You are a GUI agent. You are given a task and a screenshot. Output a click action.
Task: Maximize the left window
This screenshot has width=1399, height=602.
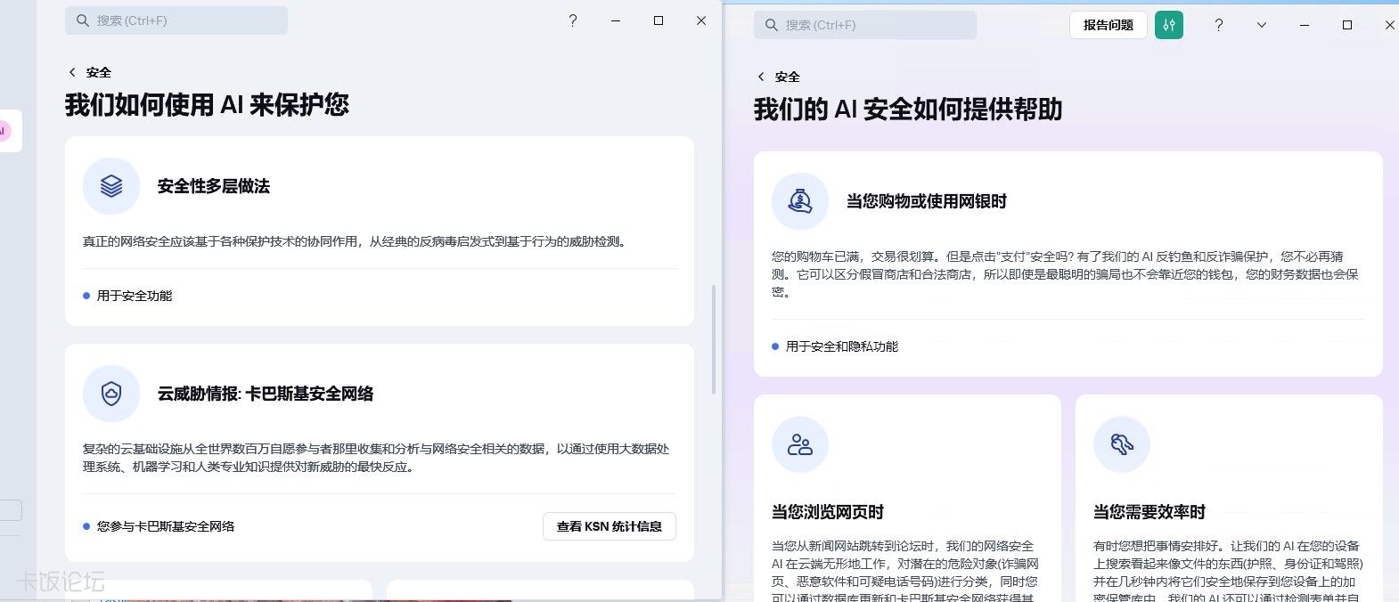[x=659, y=20]
